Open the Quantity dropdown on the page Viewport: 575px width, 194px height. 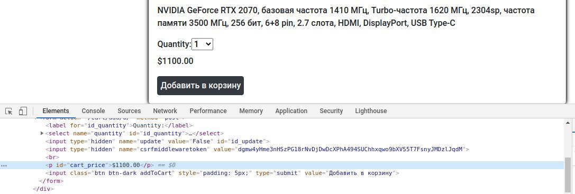(203, 44)
